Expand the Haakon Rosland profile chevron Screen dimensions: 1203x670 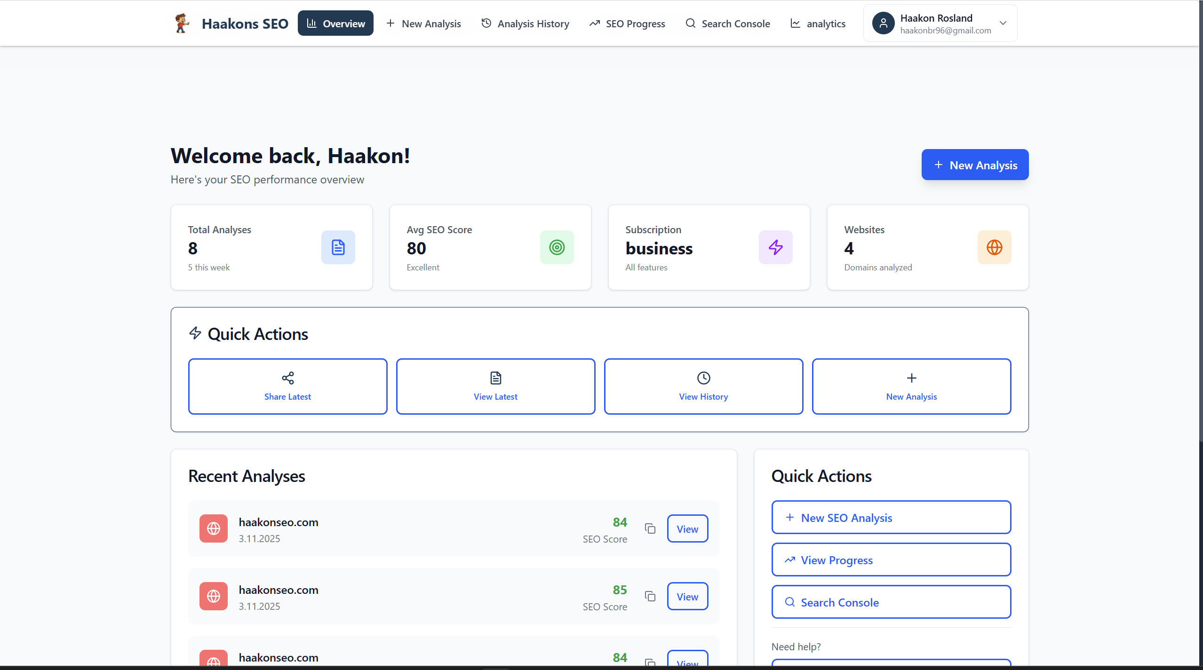[x=1003, y=23]
